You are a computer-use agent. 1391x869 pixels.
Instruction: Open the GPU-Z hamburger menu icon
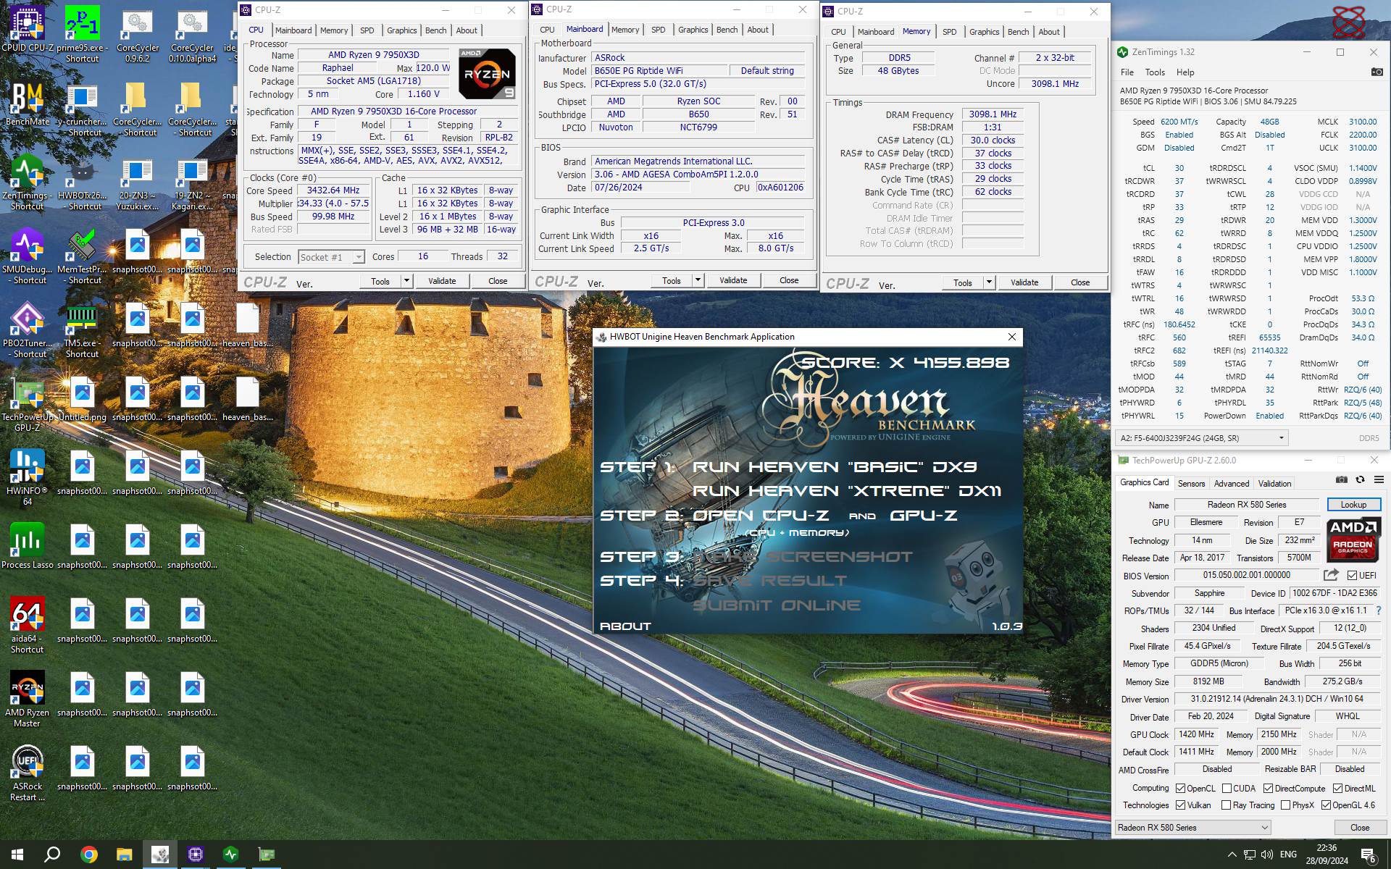pos(1379,479)
